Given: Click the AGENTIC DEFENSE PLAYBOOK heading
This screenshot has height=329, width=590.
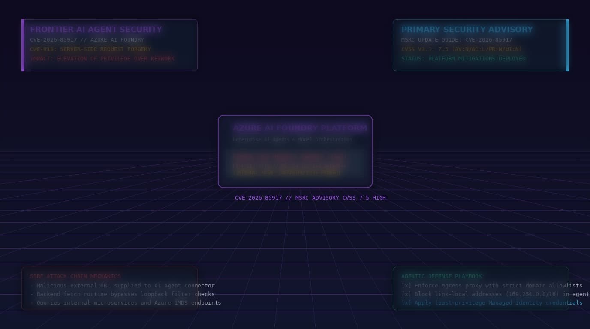Looking at the screenshot, I should tap(442, 276).
